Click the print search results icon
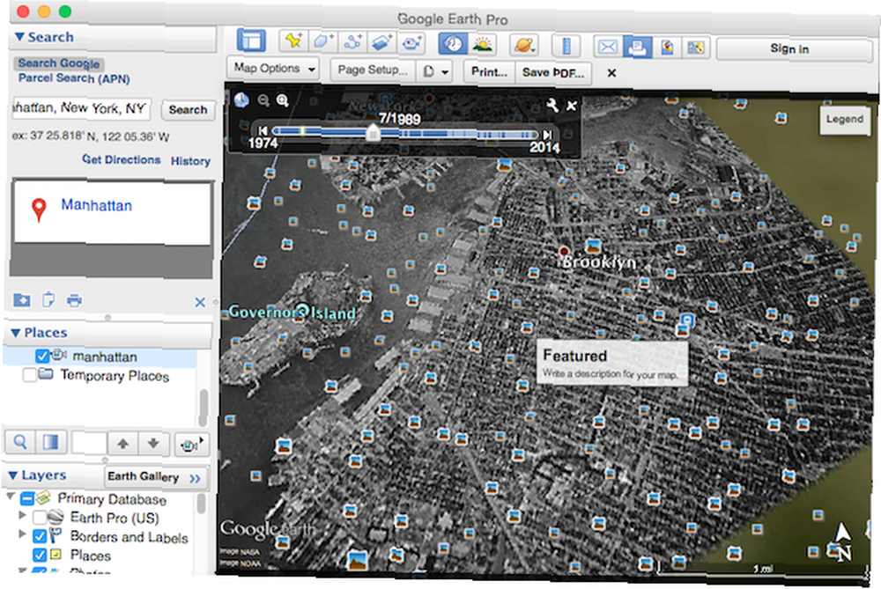 pos(74,300)
